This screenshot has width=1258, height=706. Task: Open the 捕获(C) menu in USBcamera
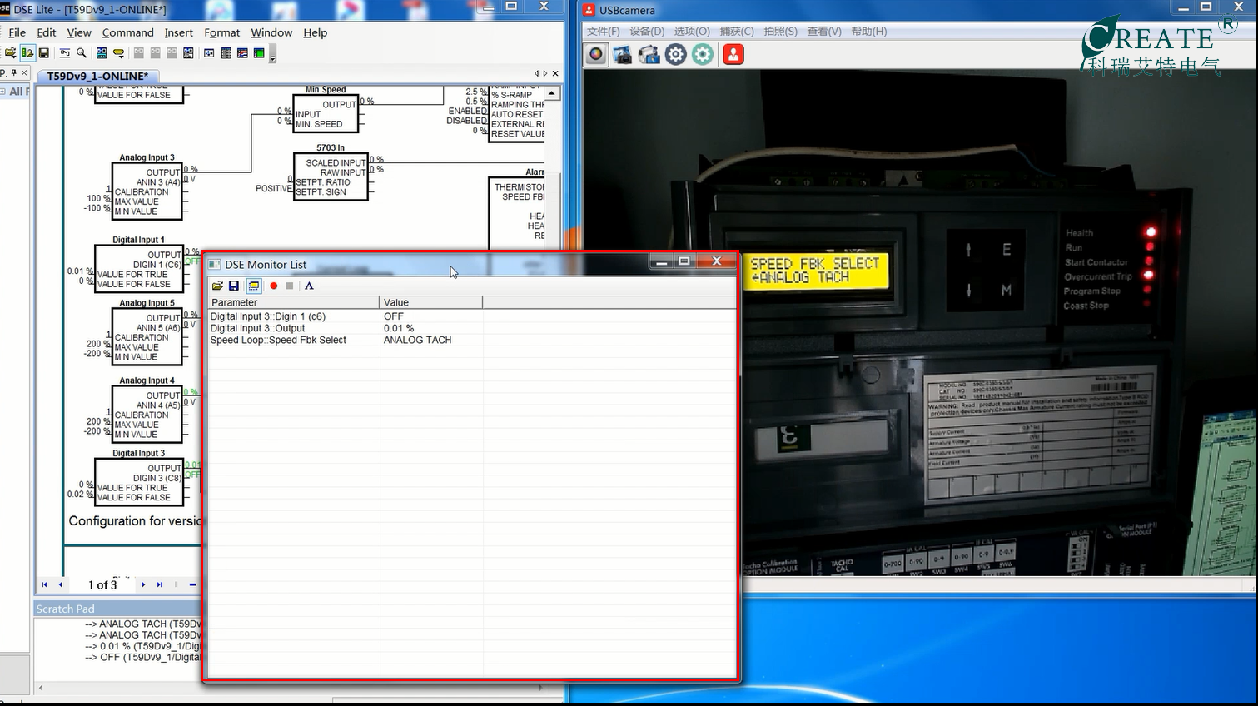pos(737,32)
